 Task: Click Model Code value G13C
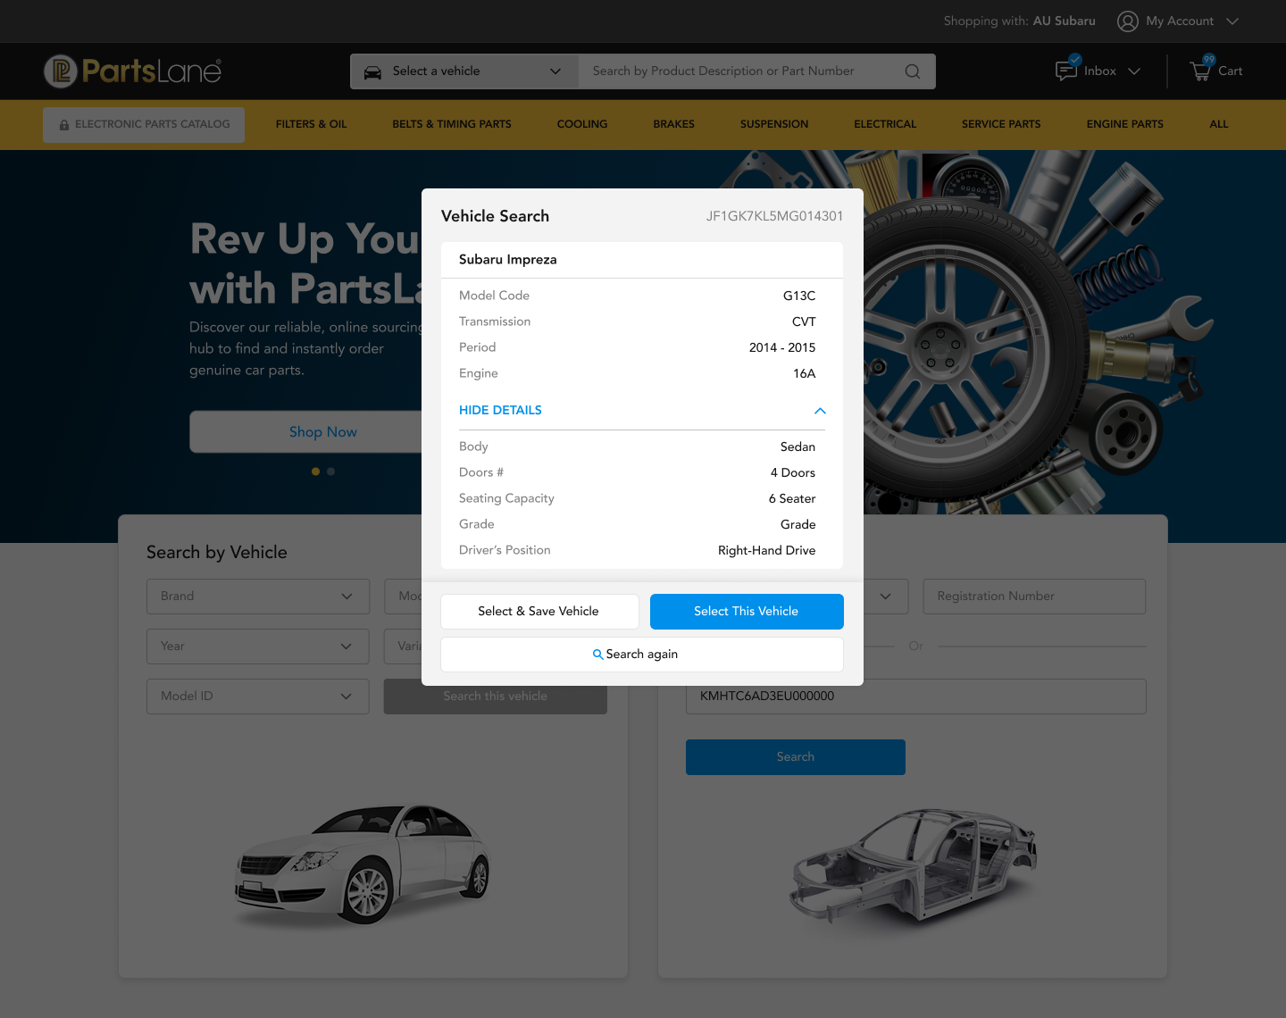point(799,296)
